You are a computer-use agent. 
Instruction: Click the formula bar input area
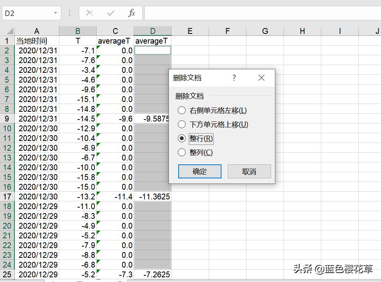click(263, 13)
